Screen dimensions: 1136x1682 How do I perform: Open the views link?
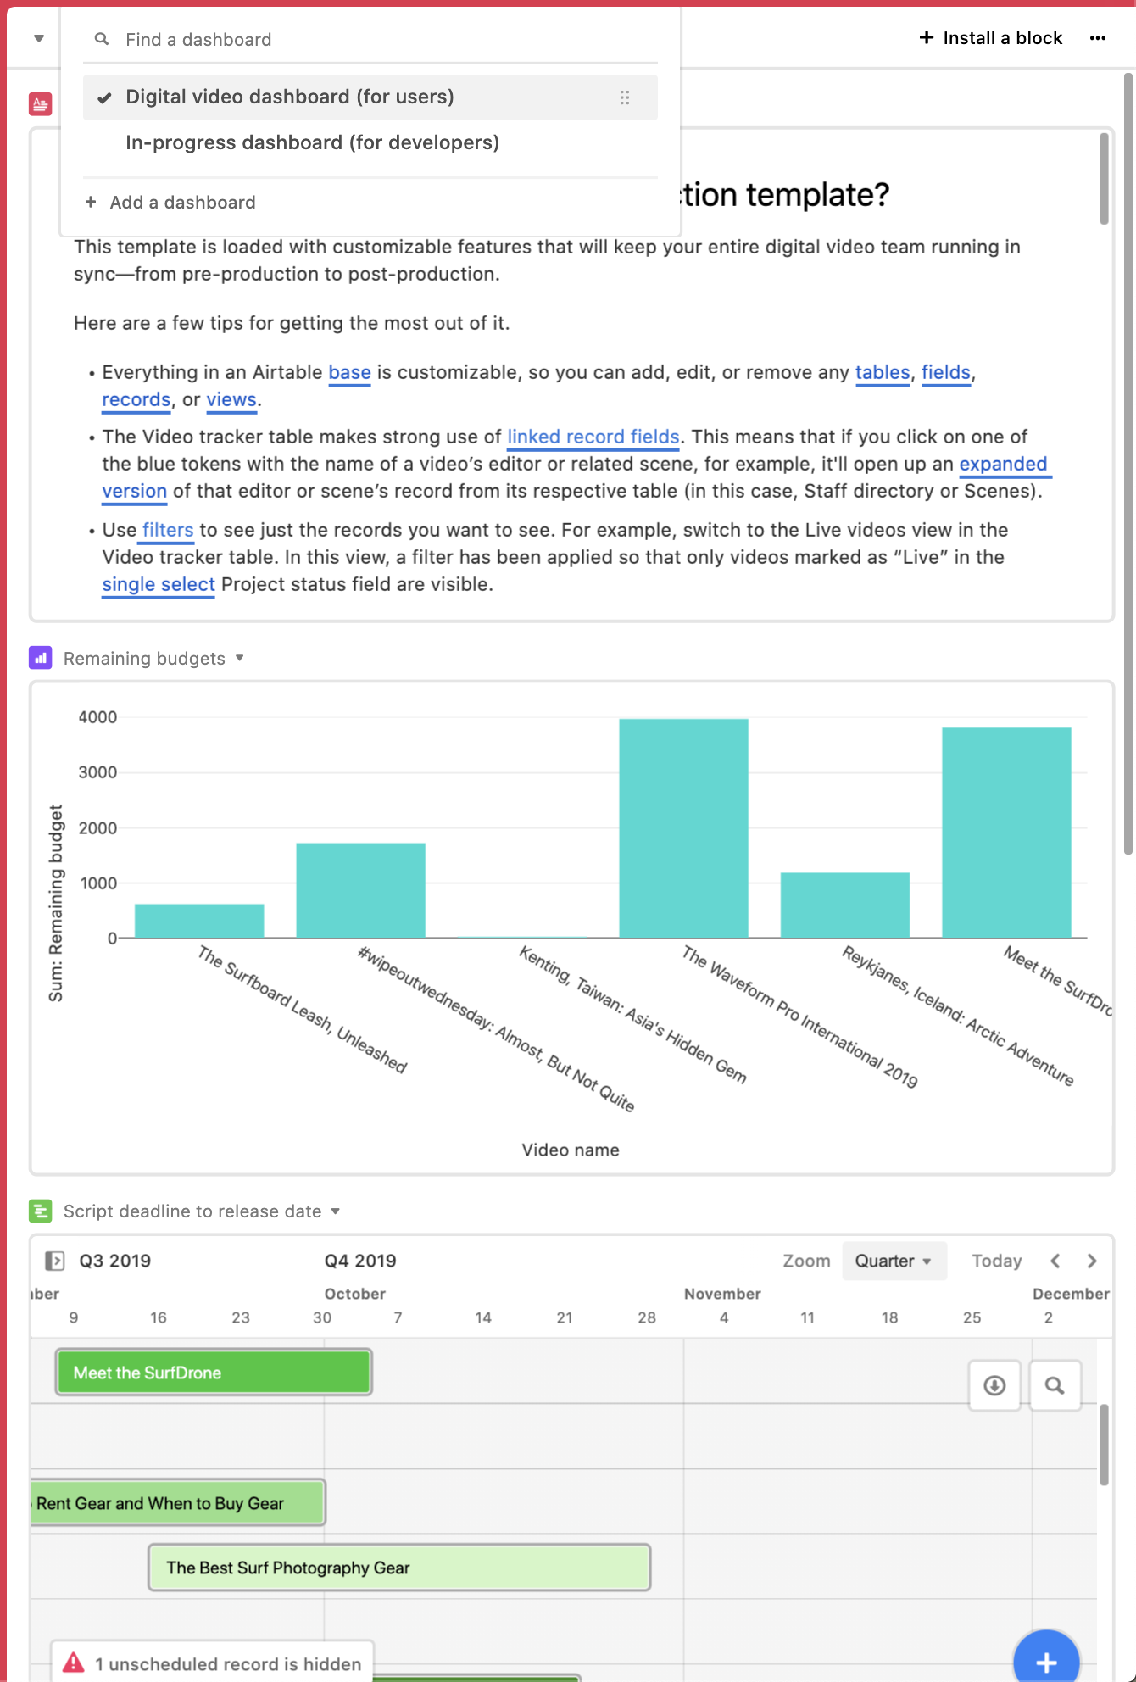point(231,399)
